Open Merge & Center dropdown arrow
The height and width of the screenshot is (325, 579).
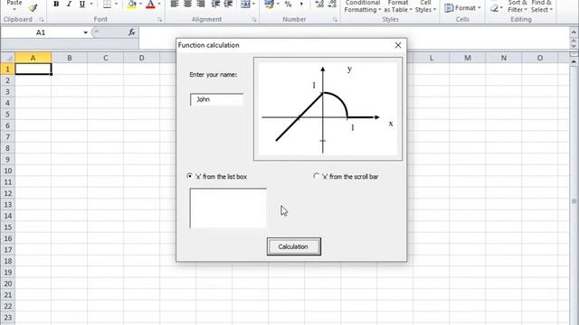pyautogui.click(x=253, y=4)
